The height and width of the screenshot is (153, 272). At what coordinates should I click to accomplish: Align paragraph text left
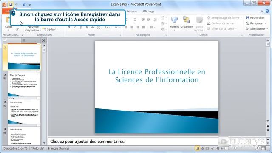(126, 27)
